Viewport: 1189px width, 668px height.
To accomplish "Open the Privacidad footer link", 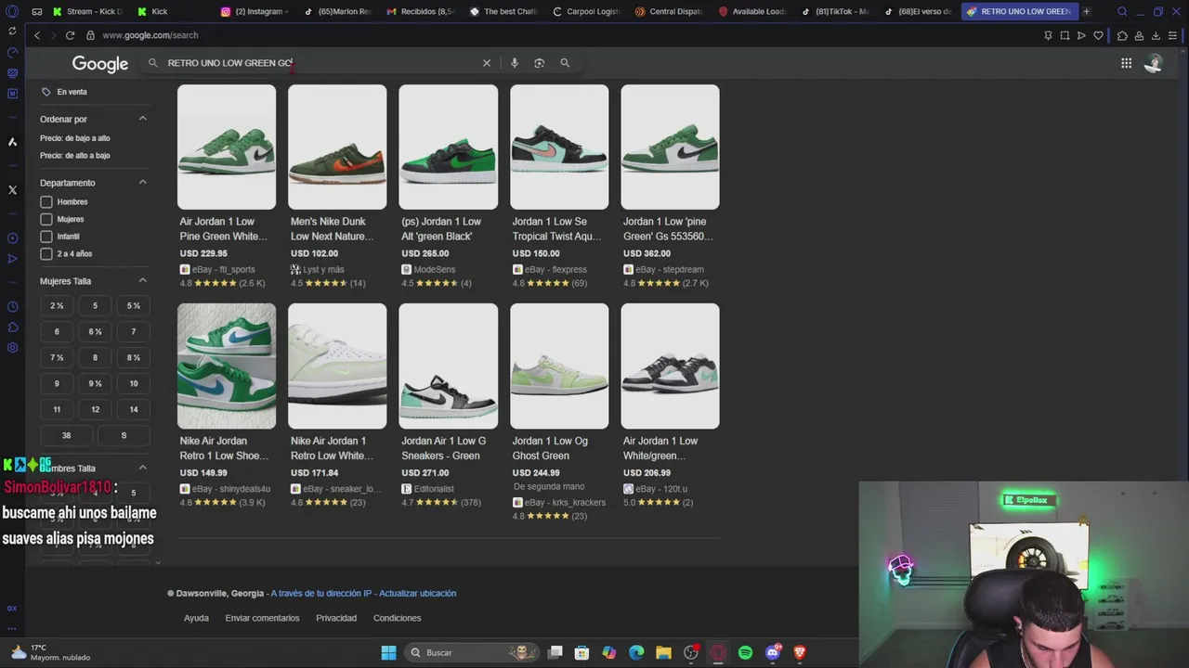I will click(x=336, y=618).
